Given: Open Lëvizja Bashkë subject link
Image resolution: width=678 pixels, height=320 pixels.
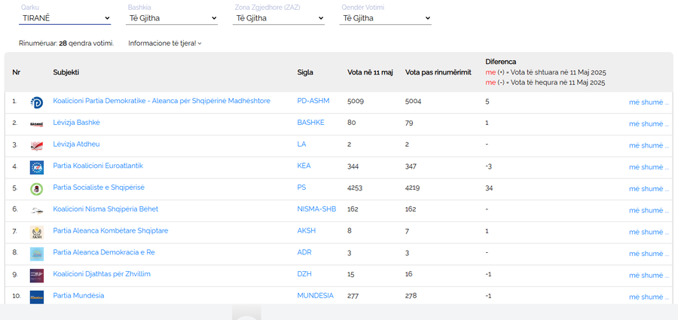Looking at the screenshot, I should point(77,123).
